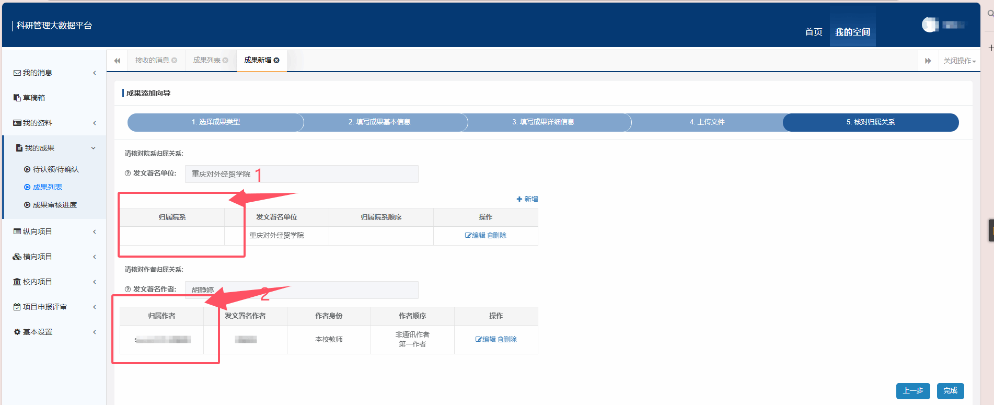
Task: Click the user avatar in header
Action: tap(930, 25)
